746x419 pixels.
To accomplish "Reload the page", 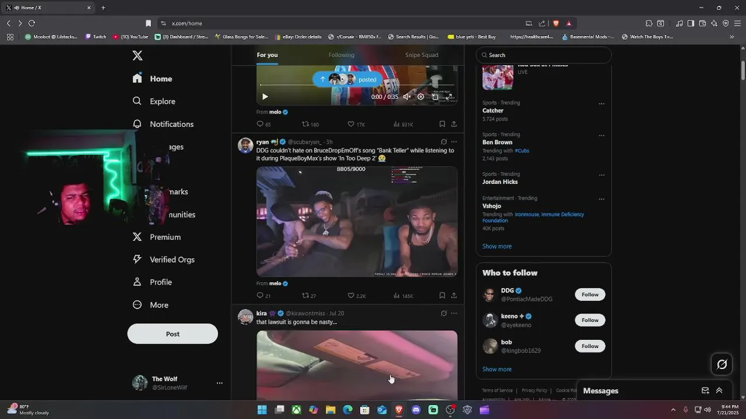I will pos(31,23).
